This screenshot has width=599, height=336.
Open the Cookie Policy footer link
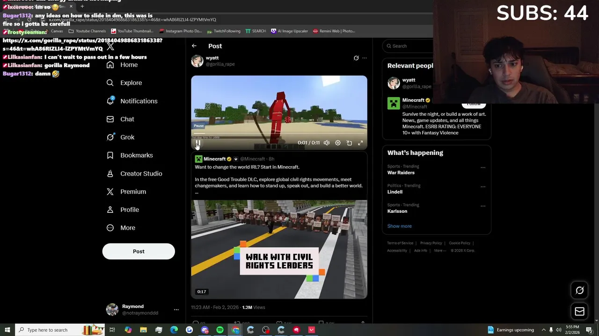[460, 243]
